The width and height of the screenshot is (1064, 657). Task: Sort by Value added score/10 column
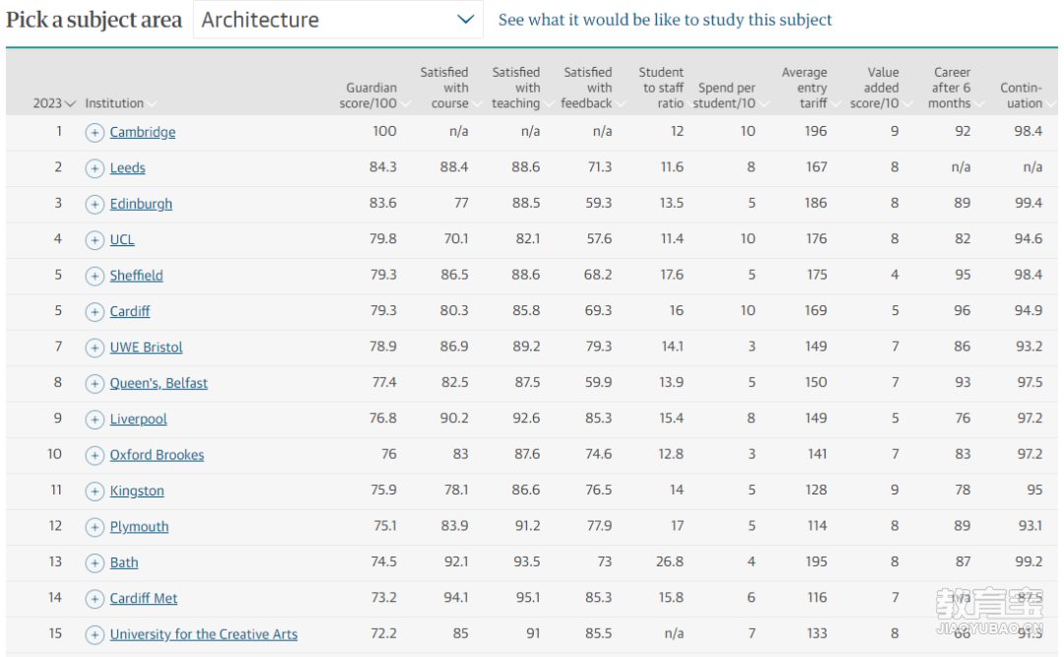coord(881,88)
